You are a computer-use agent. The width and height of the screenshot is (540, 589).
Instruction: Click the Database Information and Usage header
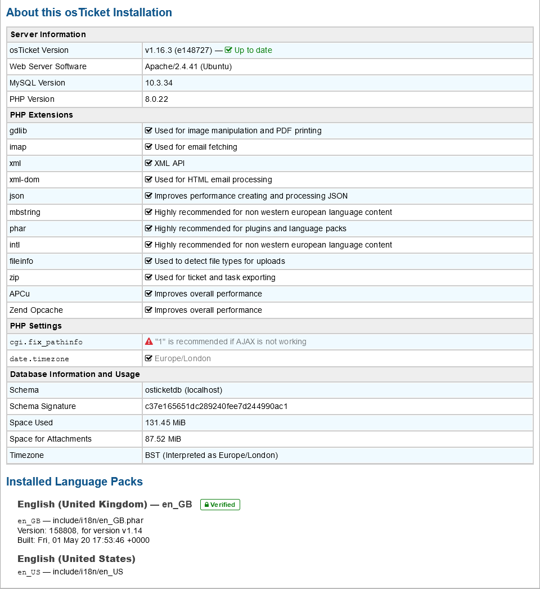(x=75, y=374)
